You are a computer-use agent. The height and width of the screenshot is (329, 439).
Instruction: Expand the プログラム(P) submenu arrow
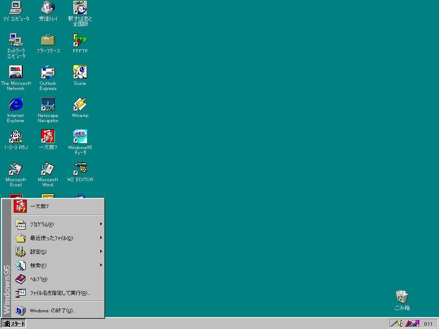click(101, 224)
